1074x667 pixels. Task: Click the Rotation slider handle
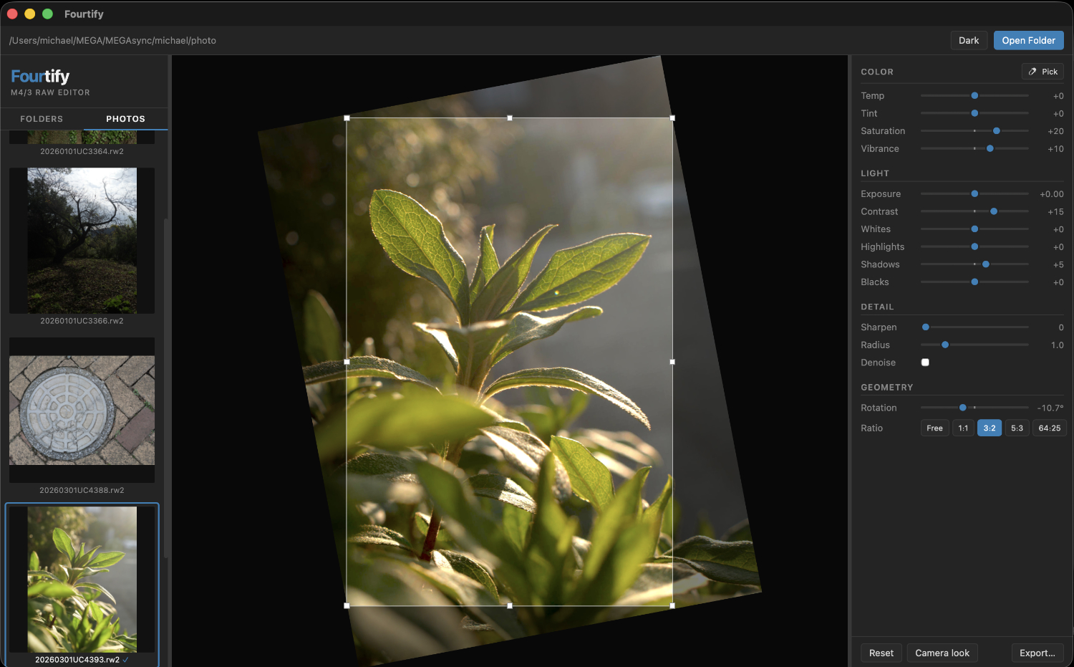pyautogui.click(x=963, y=408)
